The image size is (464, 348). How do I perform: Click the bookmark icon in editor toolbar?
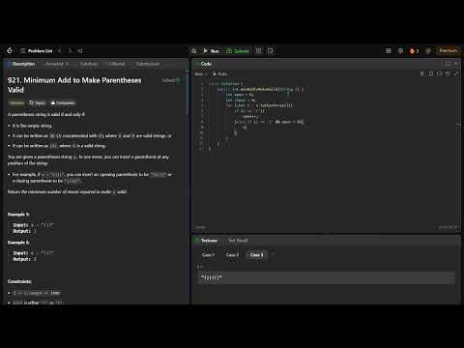coord(430,73)
